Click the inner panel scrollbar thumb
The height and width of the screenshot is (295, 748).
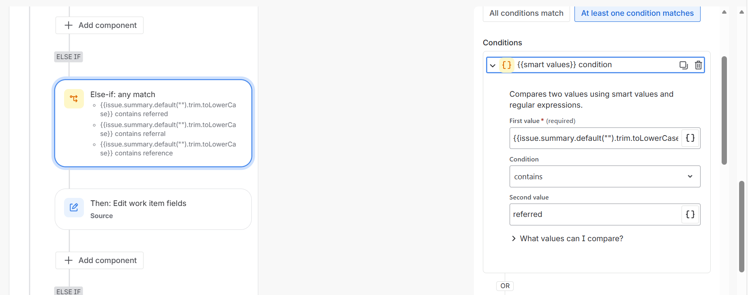click(x=724, y=110)
